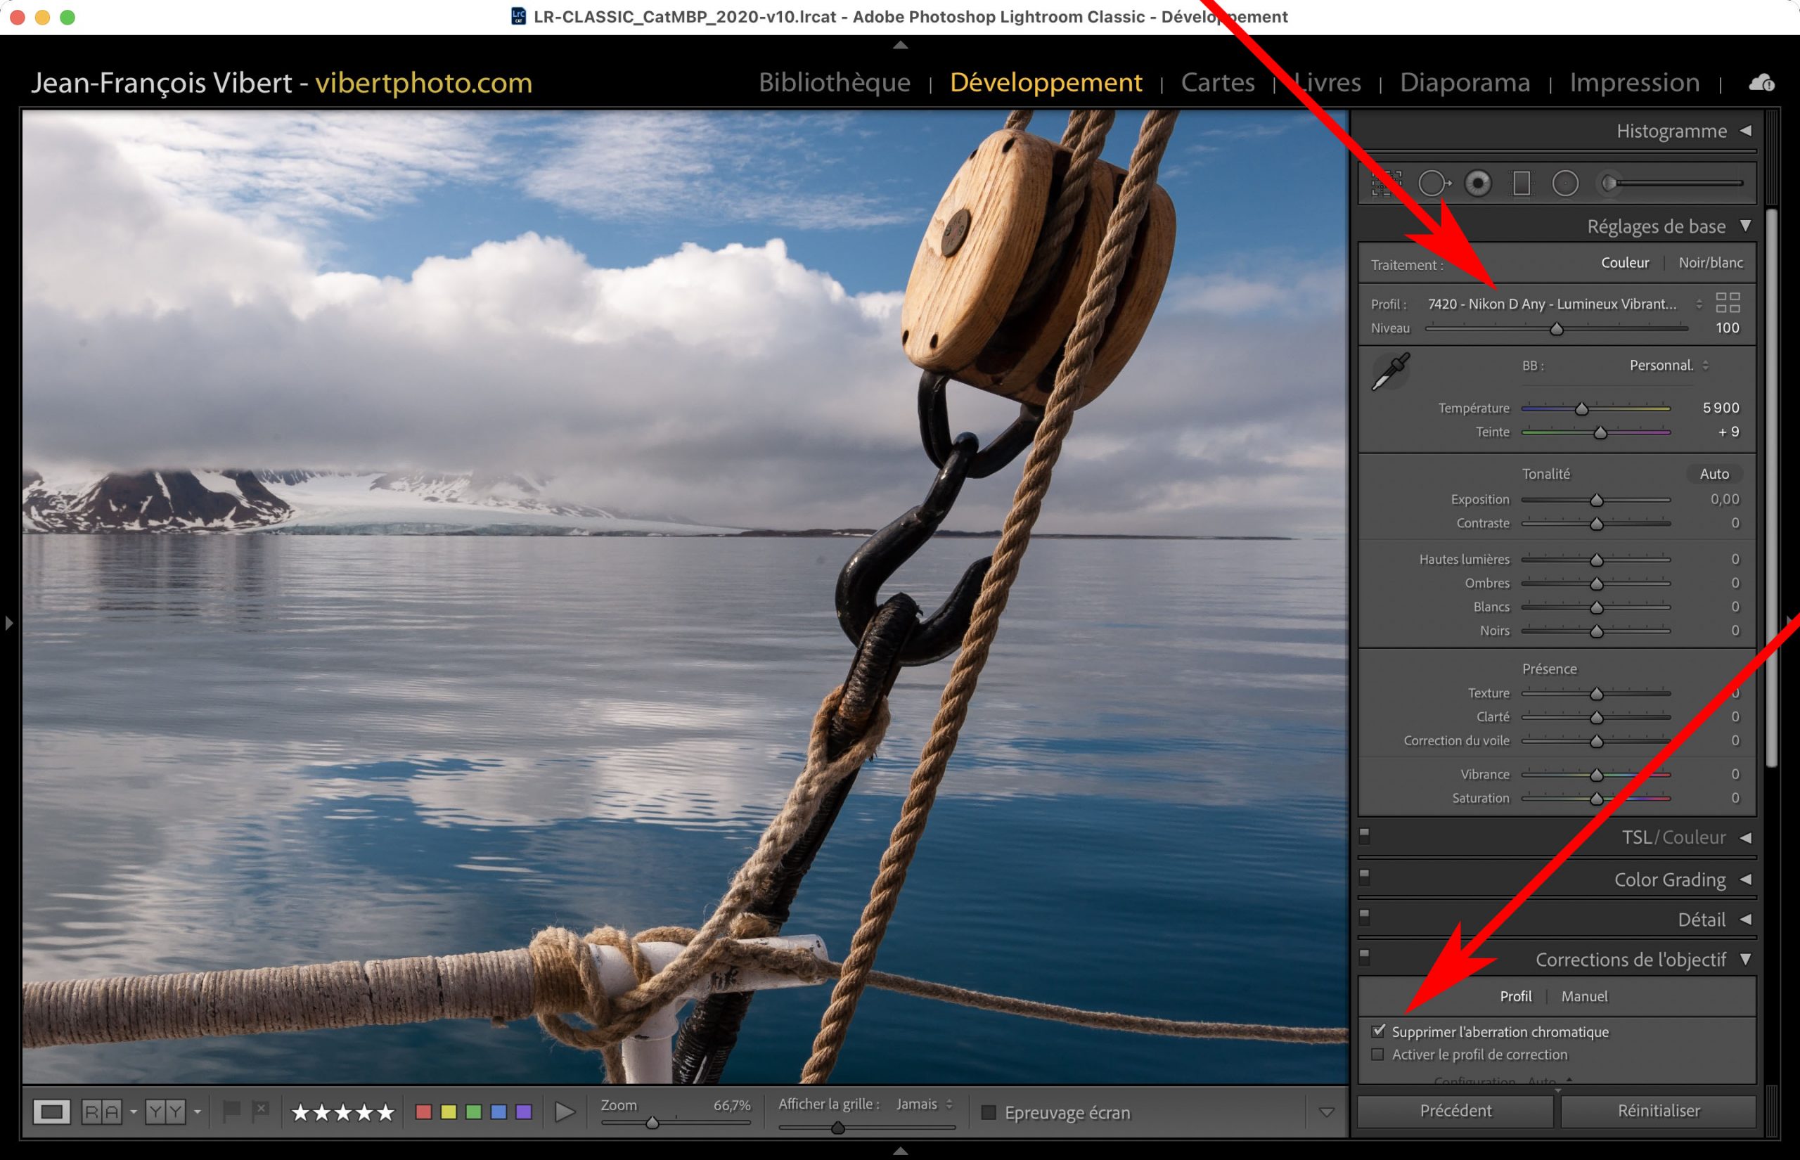
Task: Select the Spot Removal tool
Action: [x=1433, y=183]
